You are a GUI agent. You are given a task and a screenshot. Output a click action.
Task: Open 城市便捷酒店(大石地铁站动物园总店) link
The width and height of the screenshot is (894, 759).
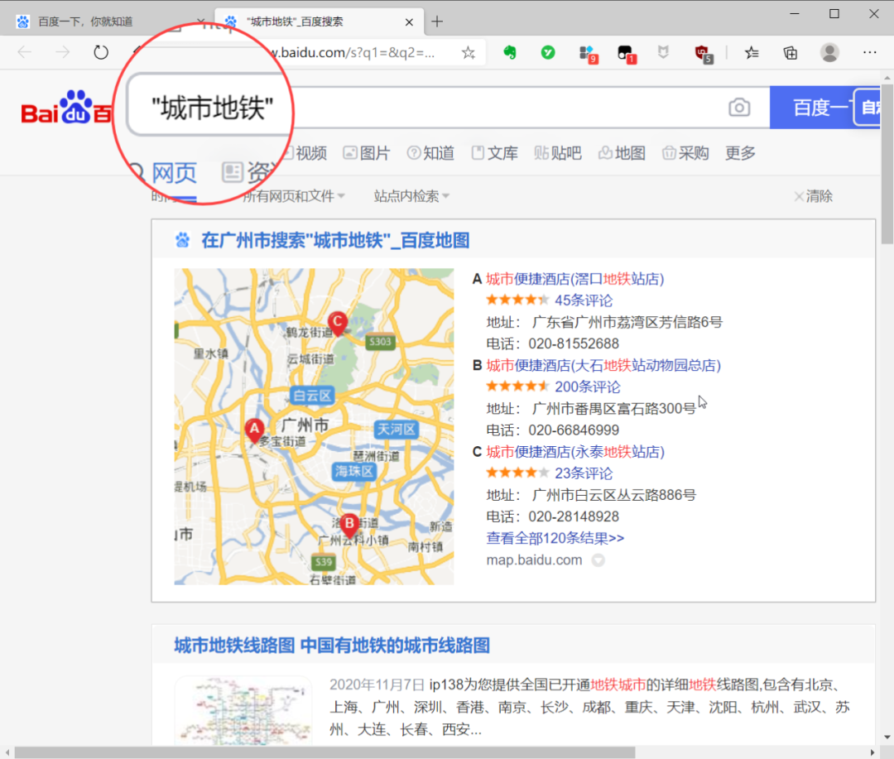(x=603, y=366)
